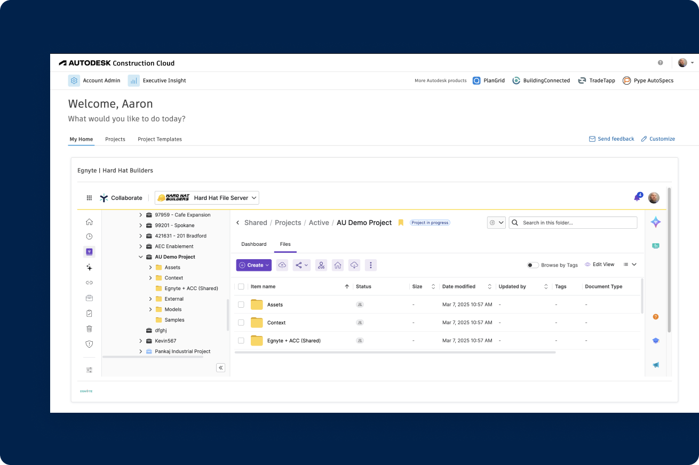Expand the Kevin567 tree item
This screenshot has width=699, height=465.
(140, 341)
